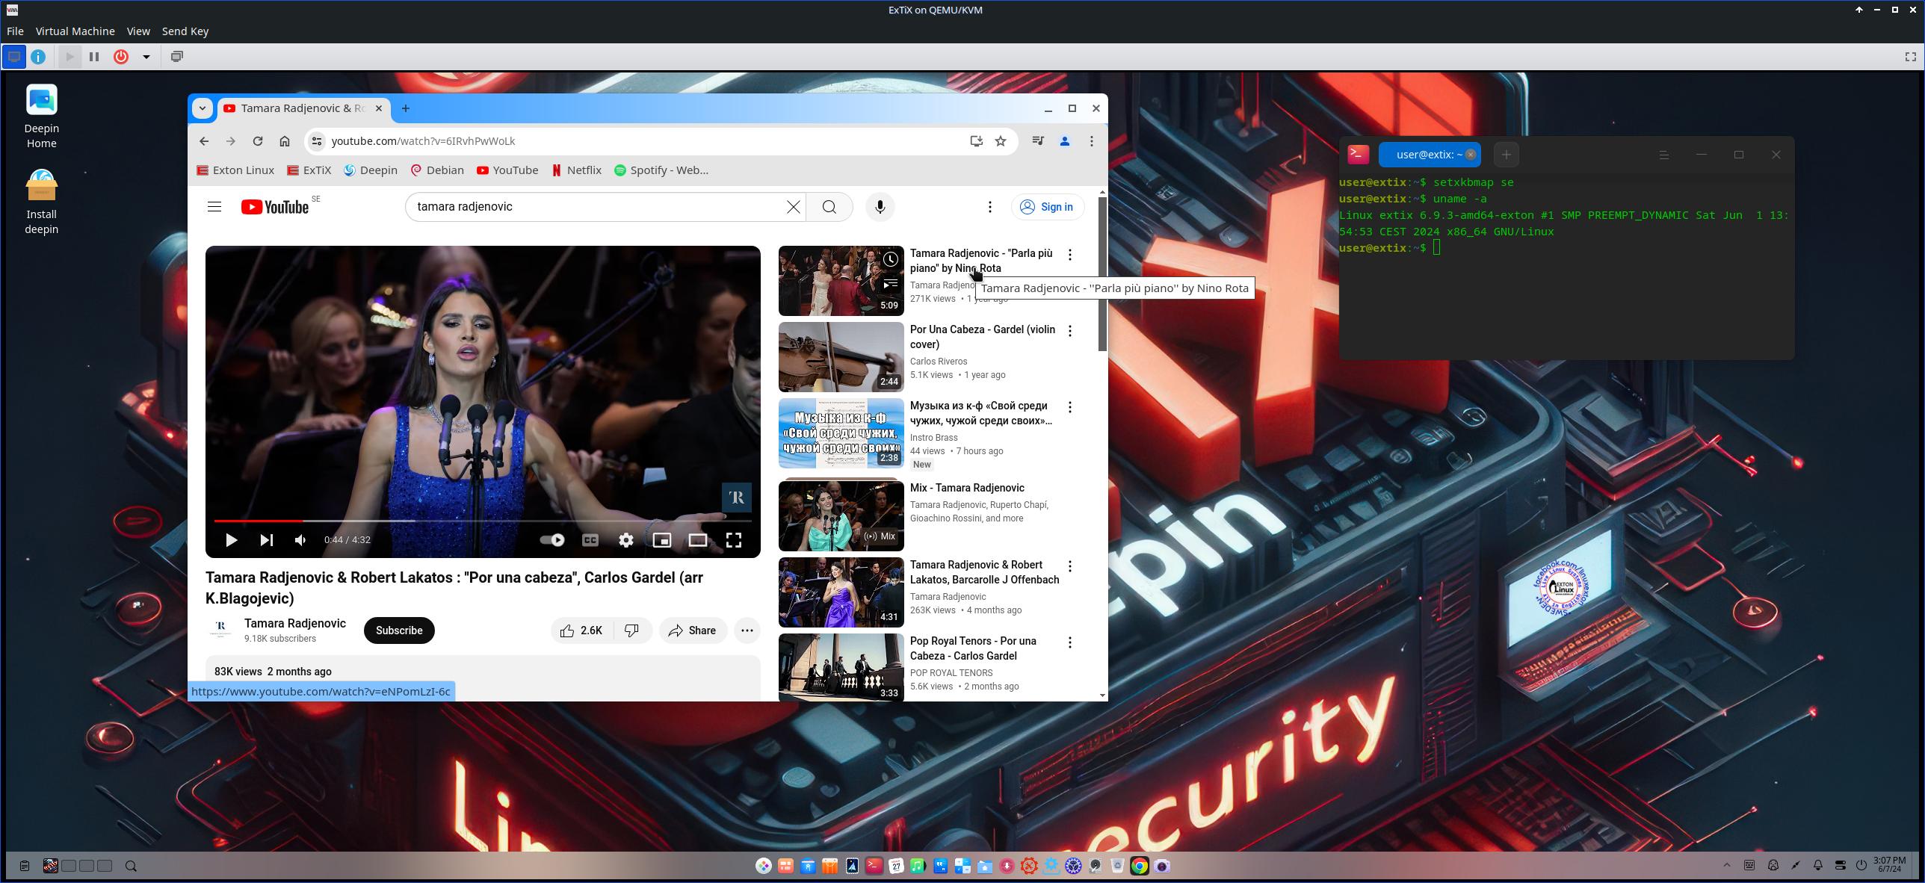The height and width of the screenshot is (883, 1925).
Task: Click the YouTube logo to go home
Action: [275, 207]
